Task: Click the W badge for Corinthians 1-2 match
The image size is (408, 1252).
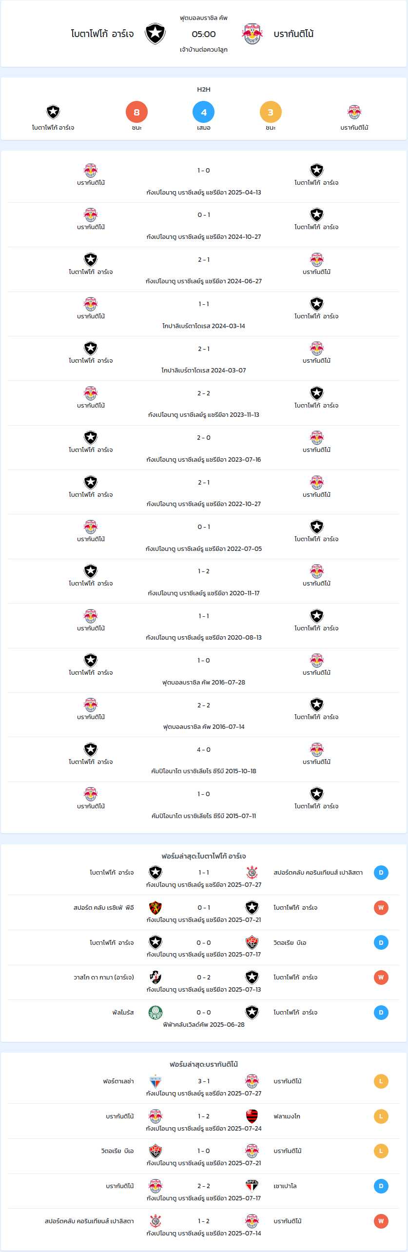Action: [381, 1221]
